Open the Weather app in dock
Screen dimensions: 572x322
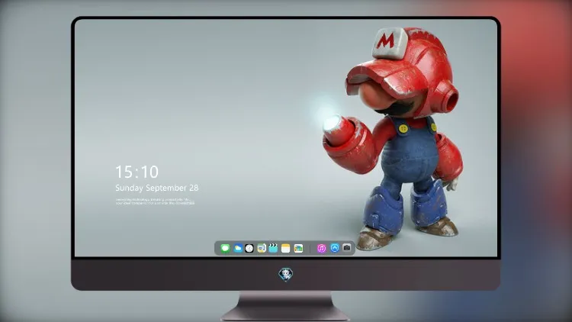click(237, 248)
